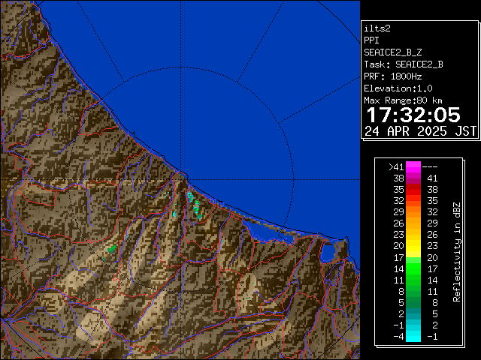Viewport: 481px width, 360px height.
Task: Click the green radar echo cluster inland southwest
Action: (x=112, y=249)
